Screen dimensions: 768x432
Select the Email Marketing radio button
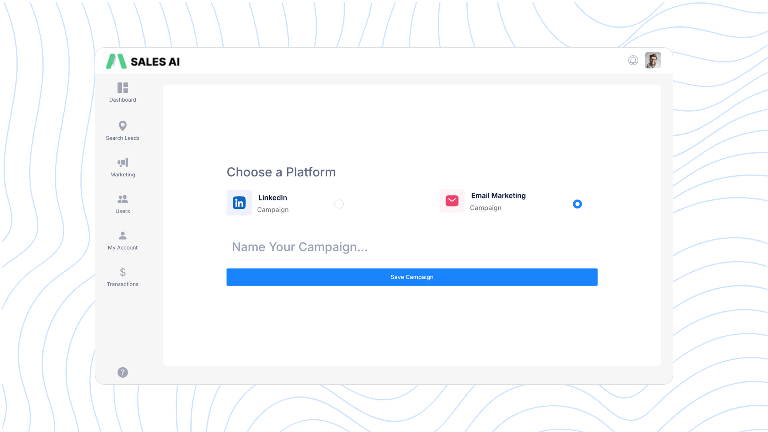click(x=577, y=204)
